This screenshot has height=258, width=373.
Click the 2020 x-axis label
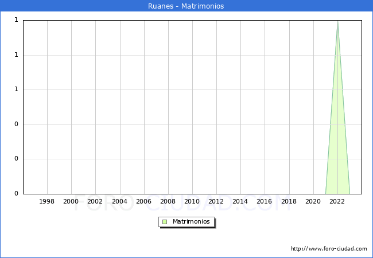[x=313, y=202]
